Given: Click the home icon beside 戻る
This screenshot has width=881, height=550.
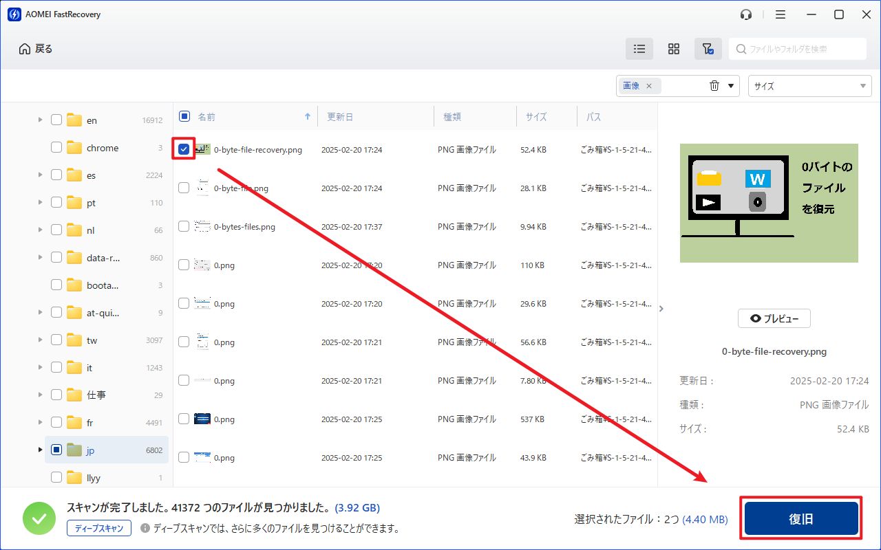Looking at the screenshot, I should point(25,49).
